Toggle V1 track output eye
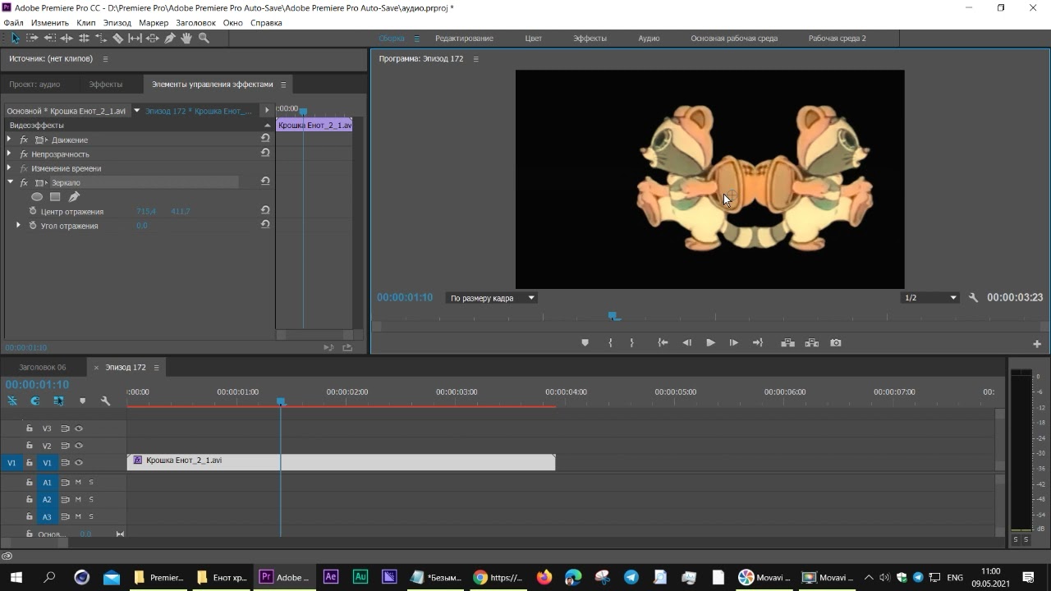This screenshot has width=1051, height=591. 79,463
